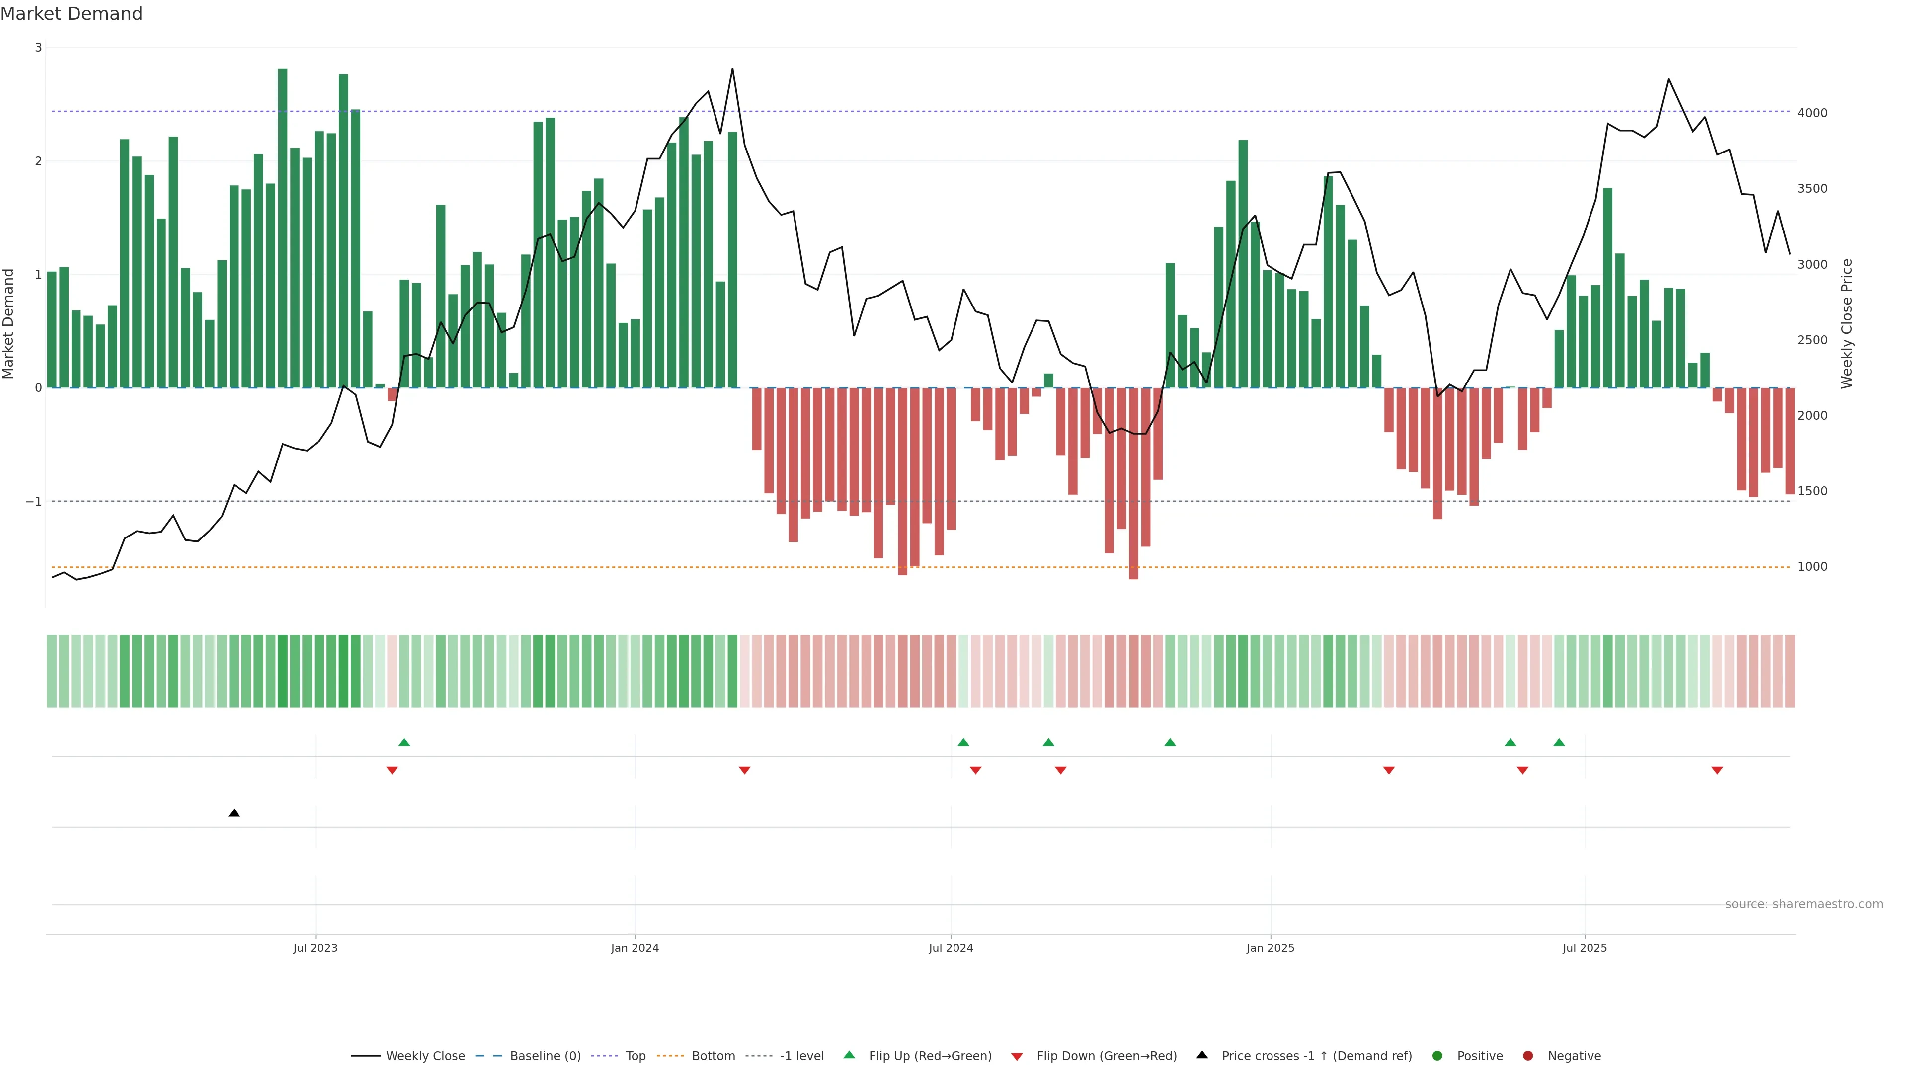1908x1073 pixels.
Task: Click the Market Demand chart title
Action: click(x=71, y=14)
